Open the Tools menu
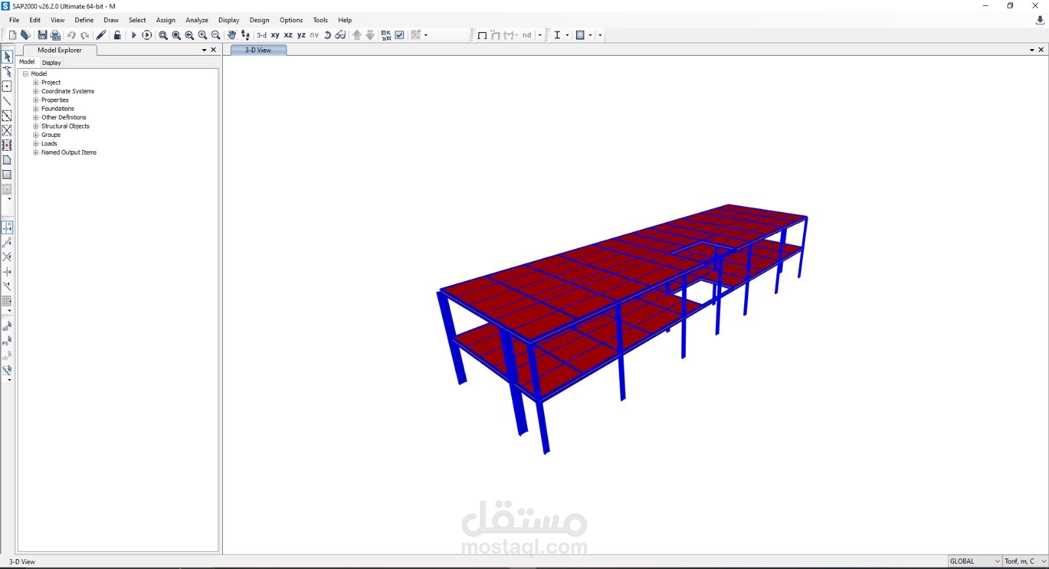1049x569 pixels. tap(321, 20)
